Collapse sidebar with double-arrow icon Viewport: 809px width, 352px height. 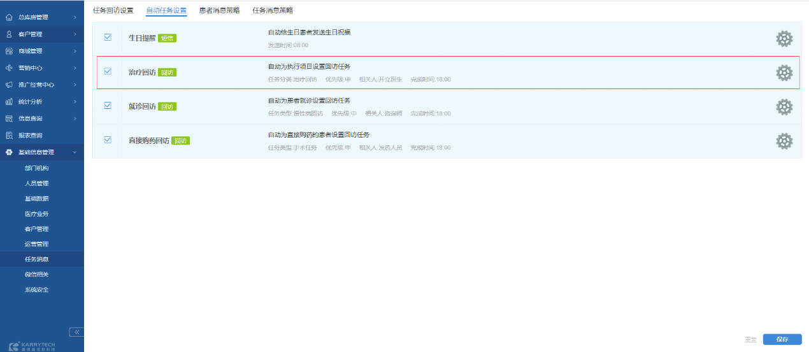(76, 332)
